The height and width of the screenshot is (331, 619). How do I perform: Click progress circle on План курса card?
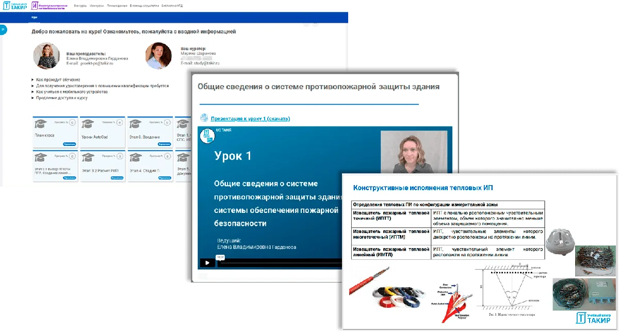click(x=72, y=123)
